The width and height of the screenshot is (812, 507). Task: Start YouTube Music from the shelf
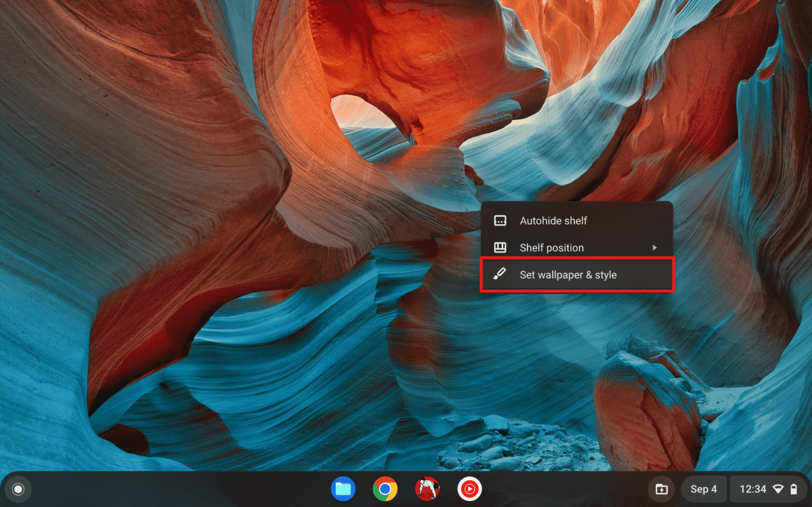click(x=469, y=489)
